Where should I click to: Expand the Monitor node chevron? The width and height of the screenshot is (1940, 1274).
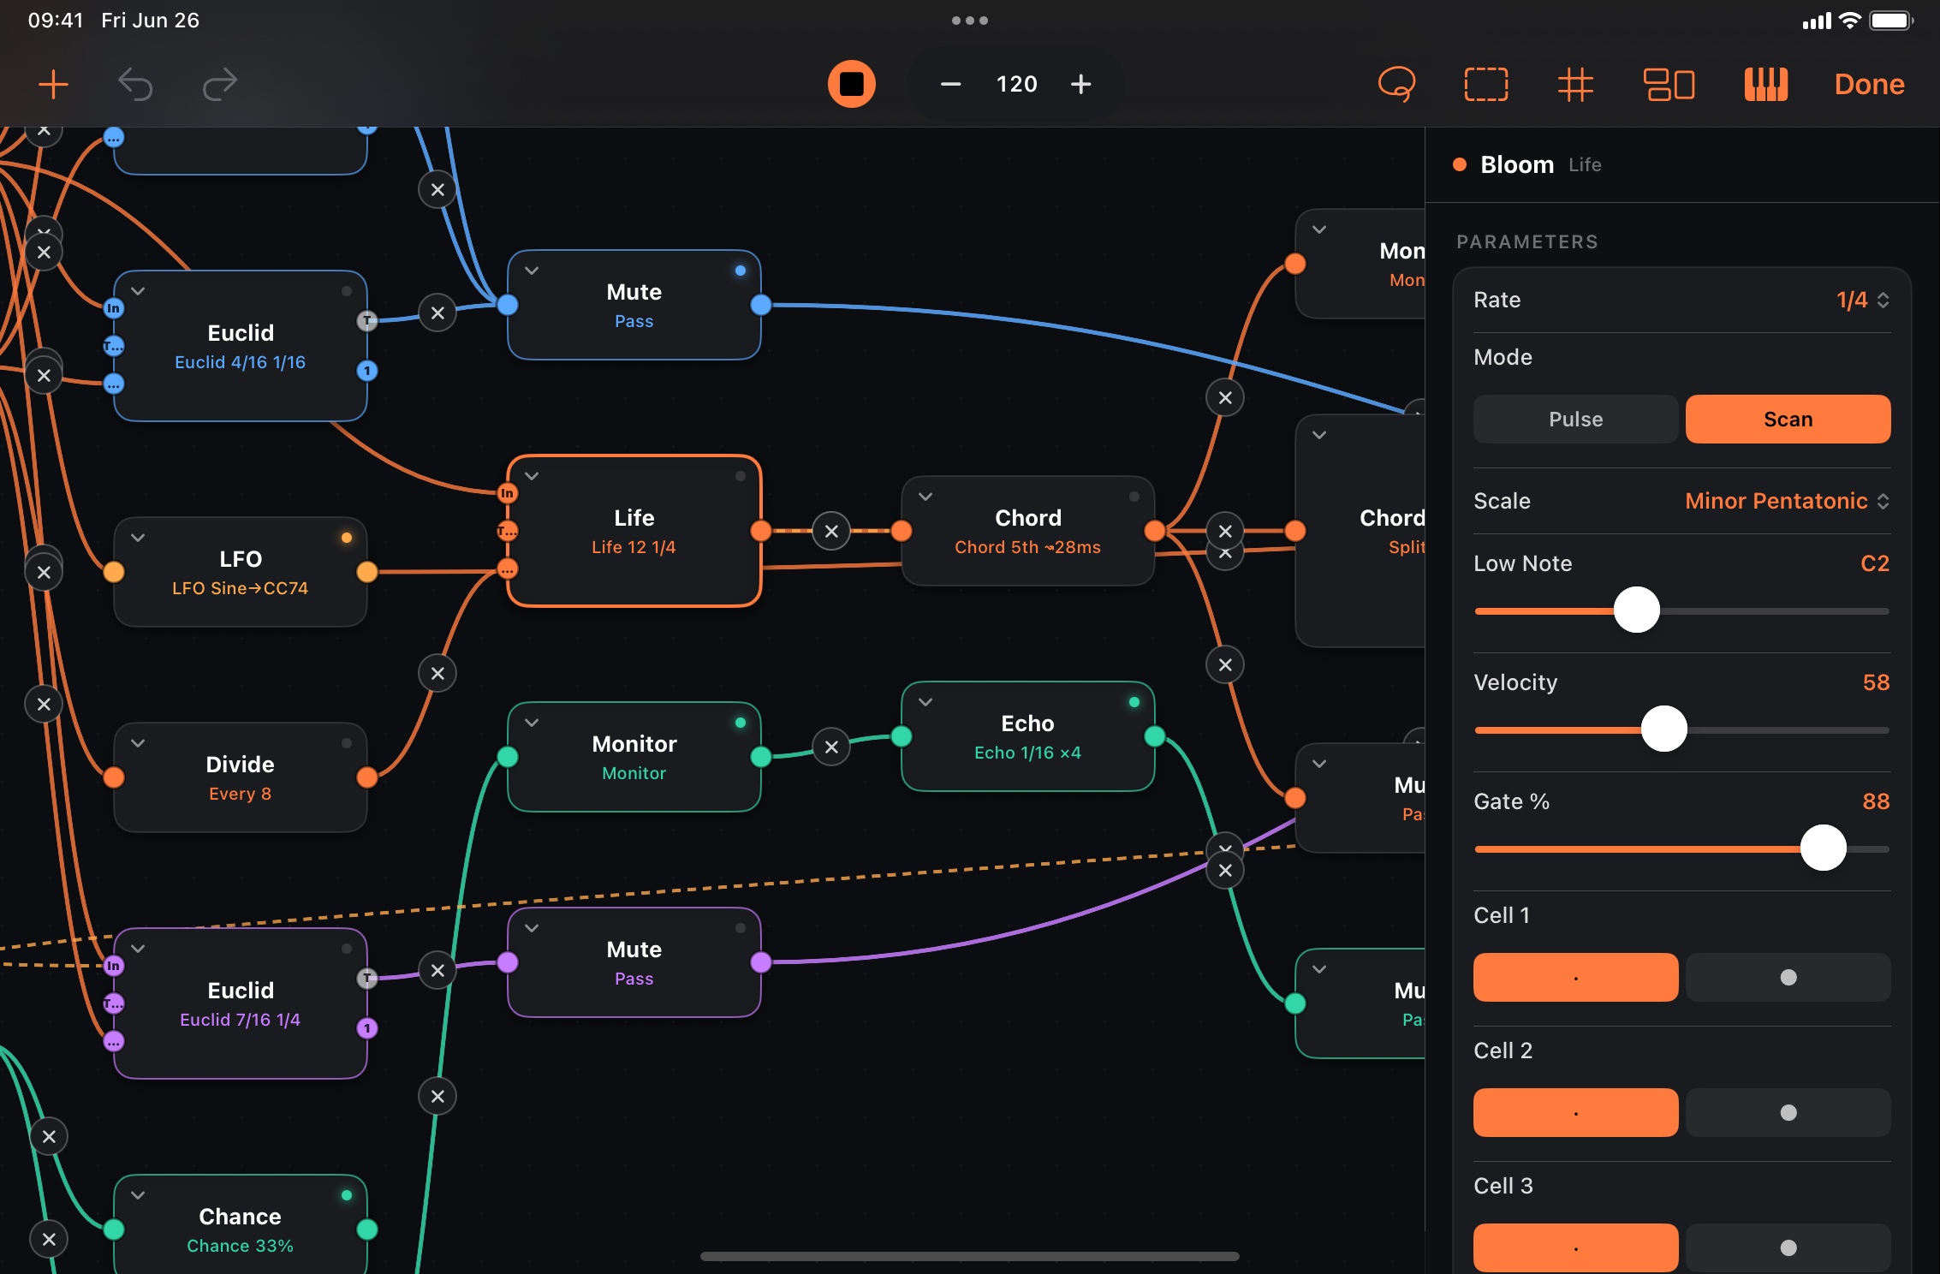click(532, 723)
